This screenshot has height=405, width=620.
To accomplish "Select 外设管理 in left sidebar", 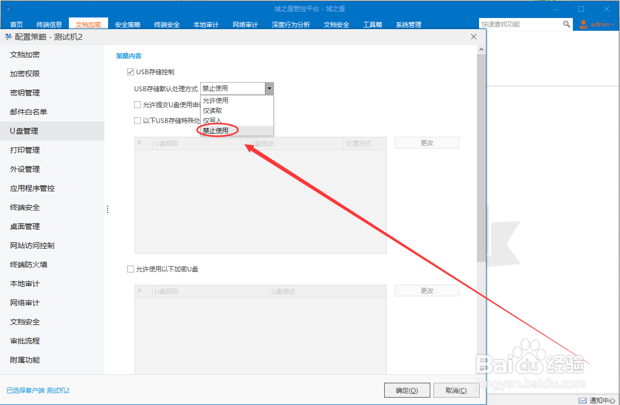I will click(52, 169).
